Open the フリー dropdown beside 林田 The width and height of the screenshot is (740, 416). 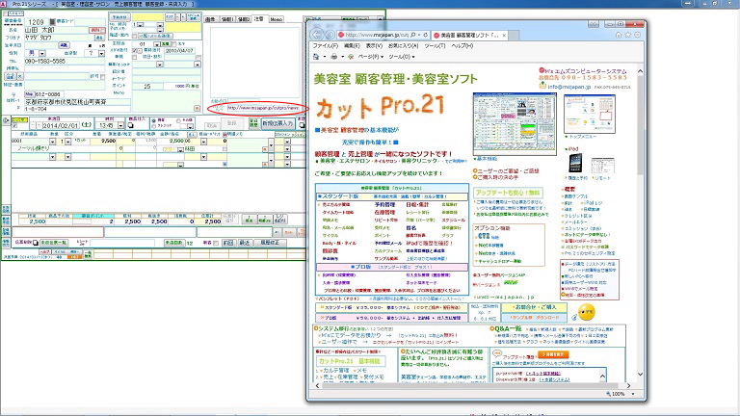[180, 149]
